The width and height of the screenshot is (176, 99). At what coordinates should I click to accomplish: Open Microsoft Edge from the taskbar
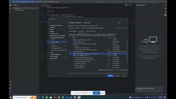click(x=43, y=97)
